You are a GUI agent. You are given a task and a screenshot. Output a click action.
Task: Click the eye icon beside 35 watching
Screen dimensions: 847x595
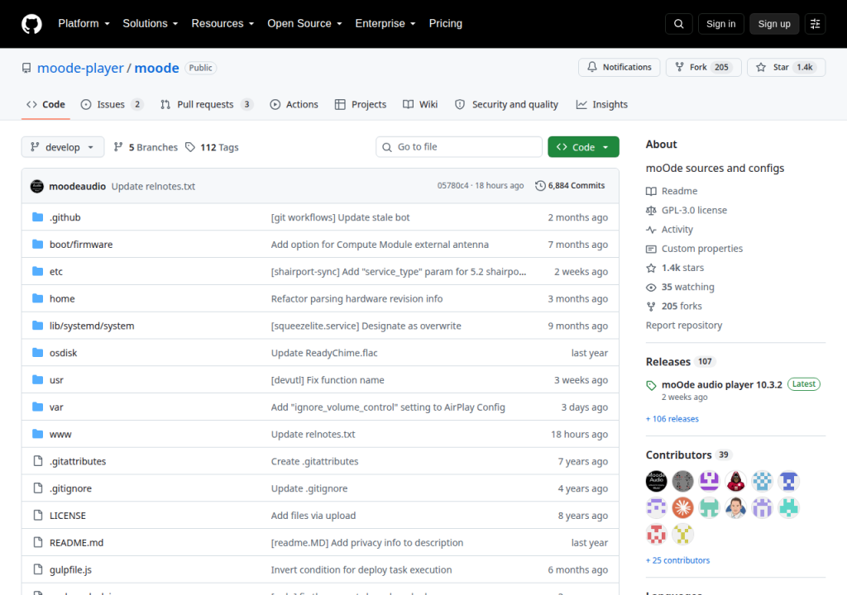point(651,287)
